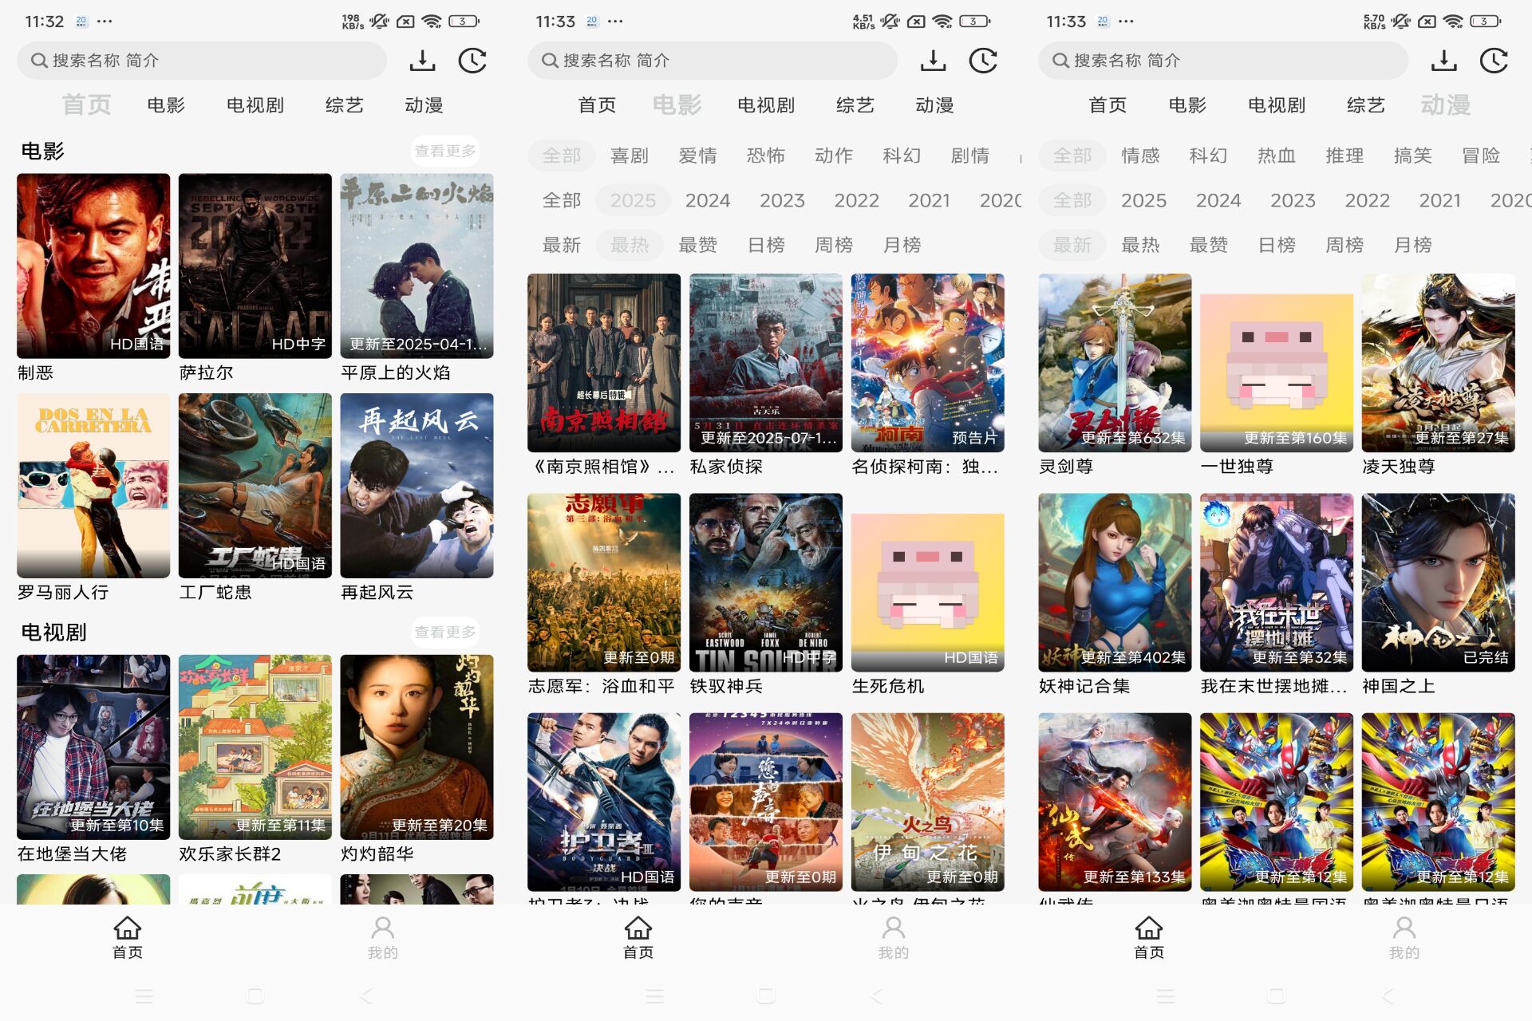Click 查看更多 next to the 电影 section
The image size is (1532, 1021).
(x=444, y=151)
